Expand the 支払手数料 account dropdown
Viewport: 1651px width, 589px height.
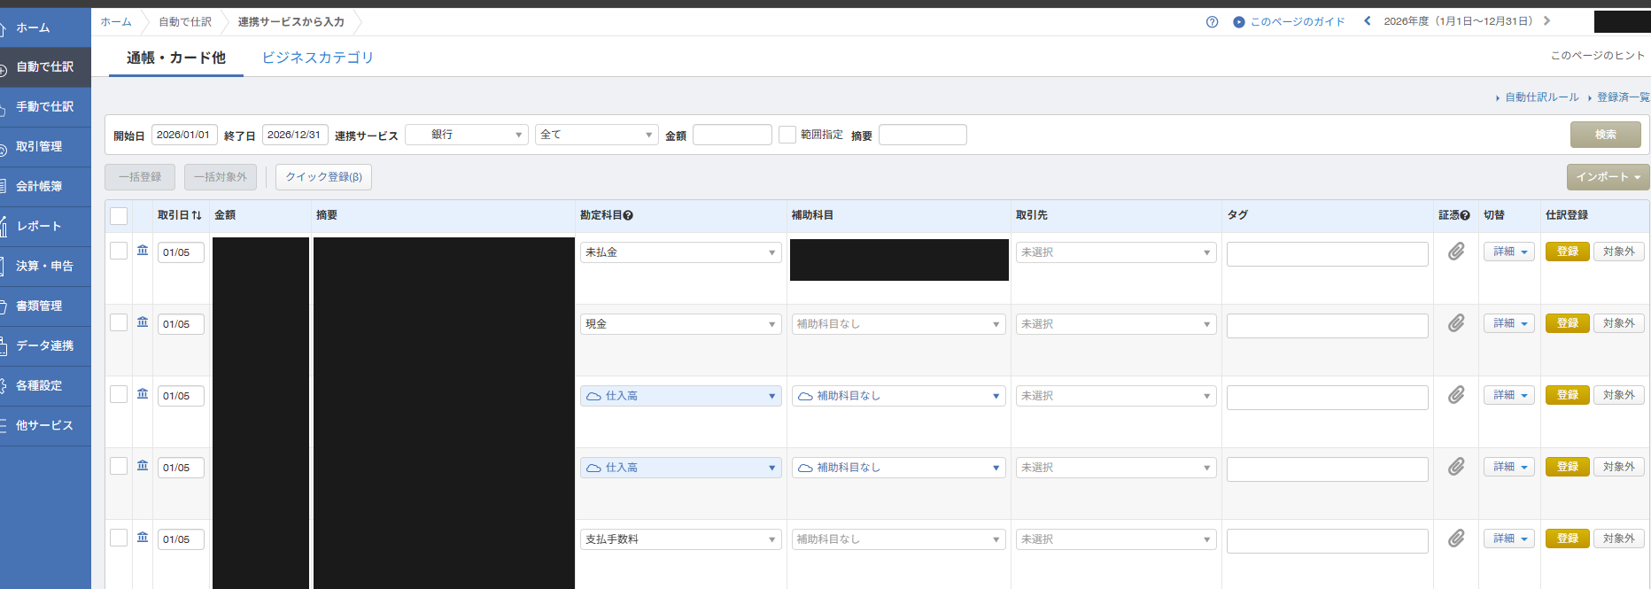coord(681,539)
